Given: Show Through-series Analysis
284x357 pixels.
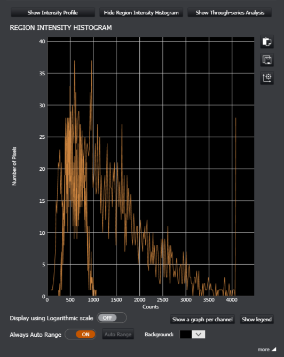Looking at the screenshot, I should click(230, 12).
